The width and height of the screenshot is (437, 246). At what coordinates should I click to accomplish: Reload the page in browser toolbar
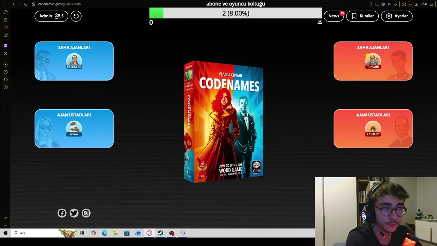26,4
